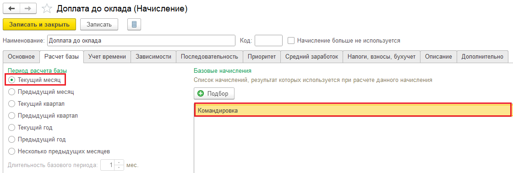Open Налоги, взносы, бухучет tab
Image resolution: width=513 pixels, height=173 pixels.
(x=382, y=57)
